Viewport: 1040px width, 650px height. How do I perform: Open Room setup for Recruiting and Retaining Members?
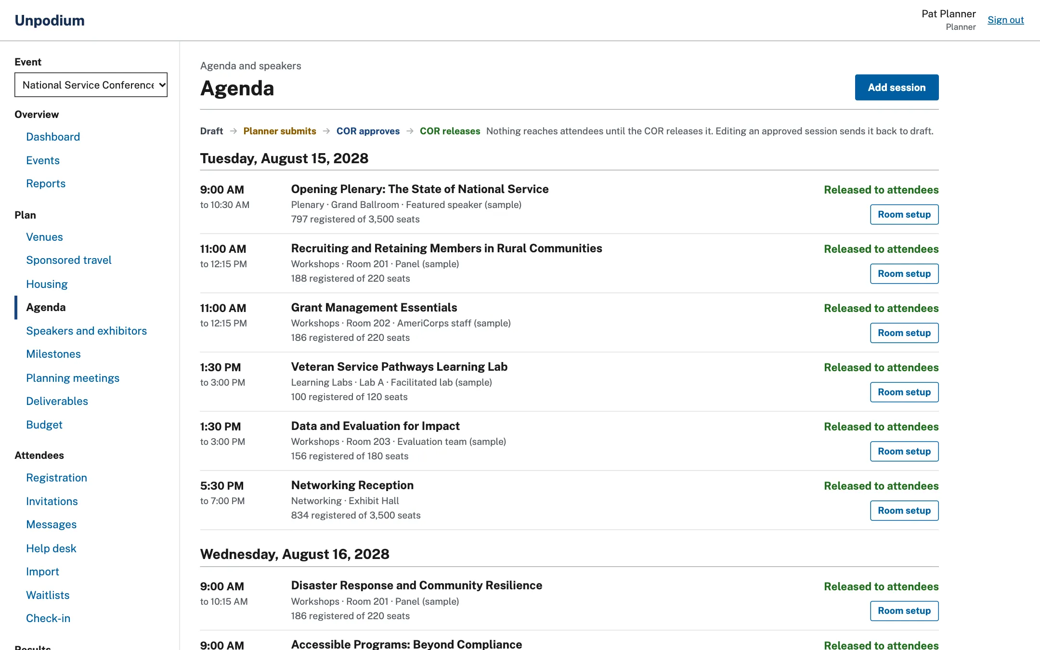coord(904,273)
